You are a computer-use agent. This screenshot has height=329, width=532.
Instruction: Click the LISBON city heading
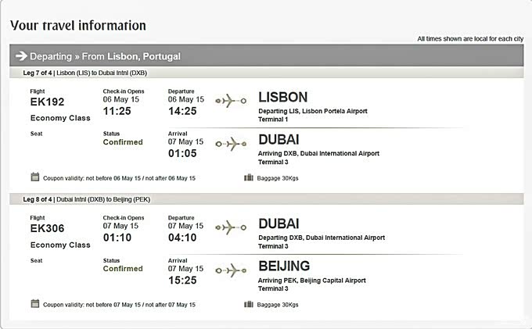tap(282, 98)
